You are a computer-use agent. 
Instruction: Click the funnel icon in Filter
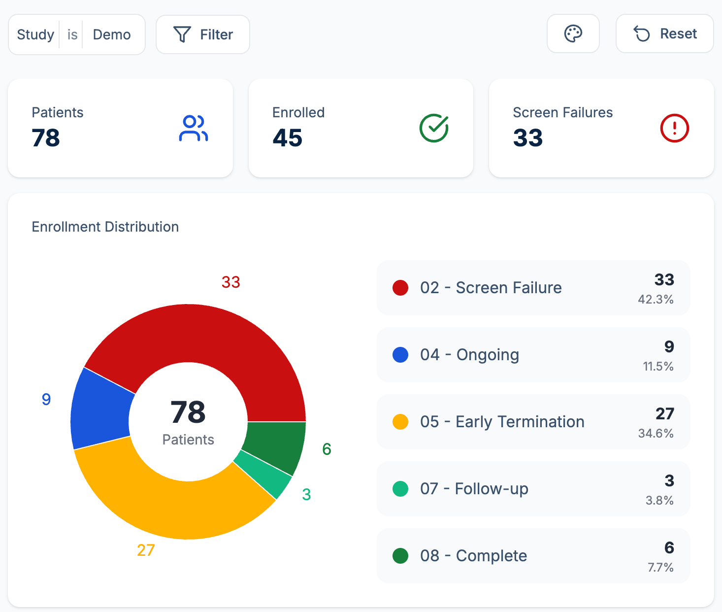(182, 34)
